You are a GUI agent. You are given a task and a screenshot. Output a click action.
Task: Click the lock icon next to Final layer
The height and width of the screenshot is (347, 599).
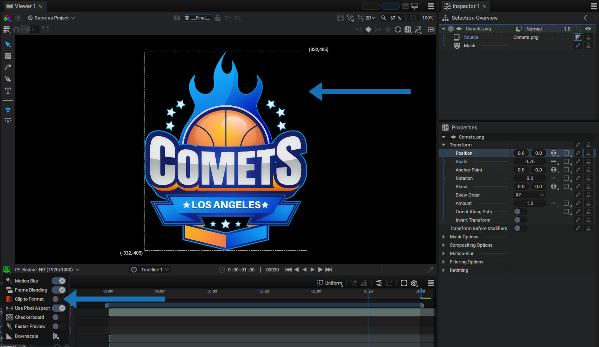[218, 18]
